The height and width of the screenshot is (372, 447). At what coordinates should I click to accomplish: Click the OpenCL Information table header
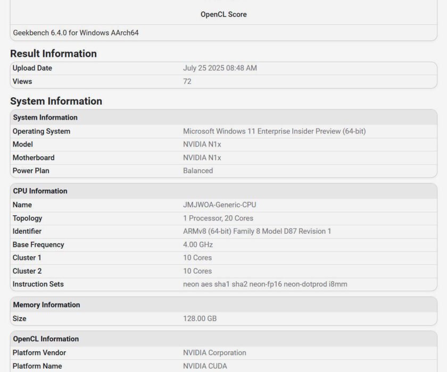pyautogui.click(x=223, y=339)
